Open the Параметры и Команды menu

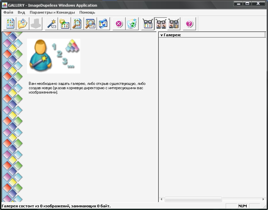click(52, 12)
